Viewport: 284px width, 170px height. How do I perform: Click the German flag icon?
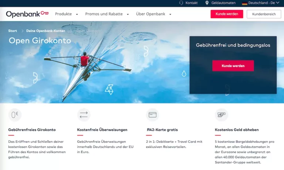244,3
